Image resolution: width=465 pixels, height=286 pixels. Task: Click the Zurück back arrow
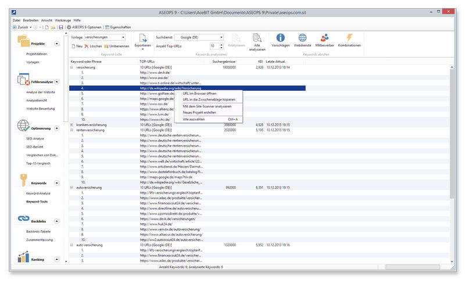click(15, 27)
